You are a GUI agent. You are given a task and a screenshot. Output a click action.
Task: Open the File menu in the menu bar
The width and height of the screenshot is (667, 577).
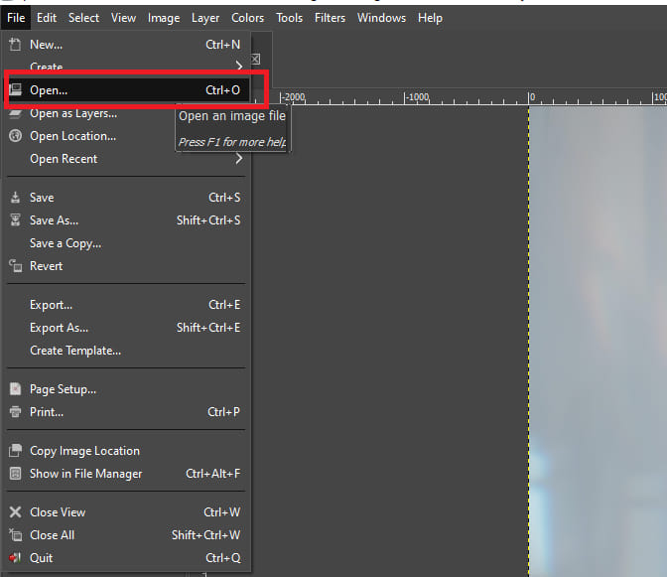pyautogui.click(x=16, y=18)
